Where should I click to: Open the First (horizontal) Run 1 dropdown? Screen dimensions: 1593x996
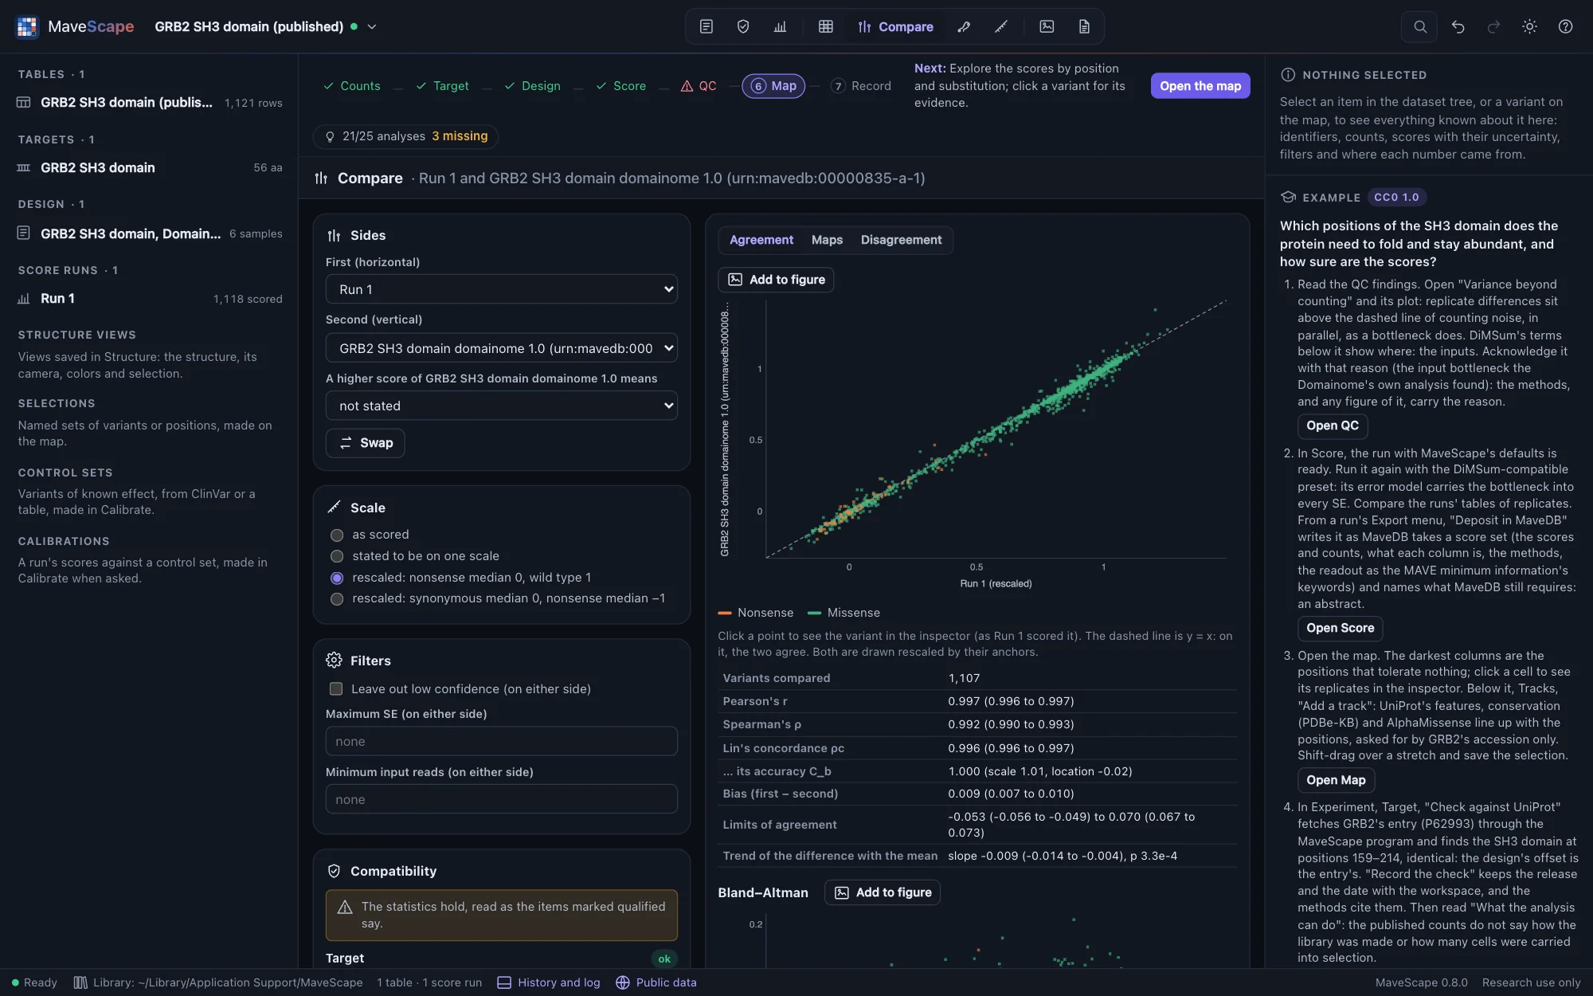point(502,289)
